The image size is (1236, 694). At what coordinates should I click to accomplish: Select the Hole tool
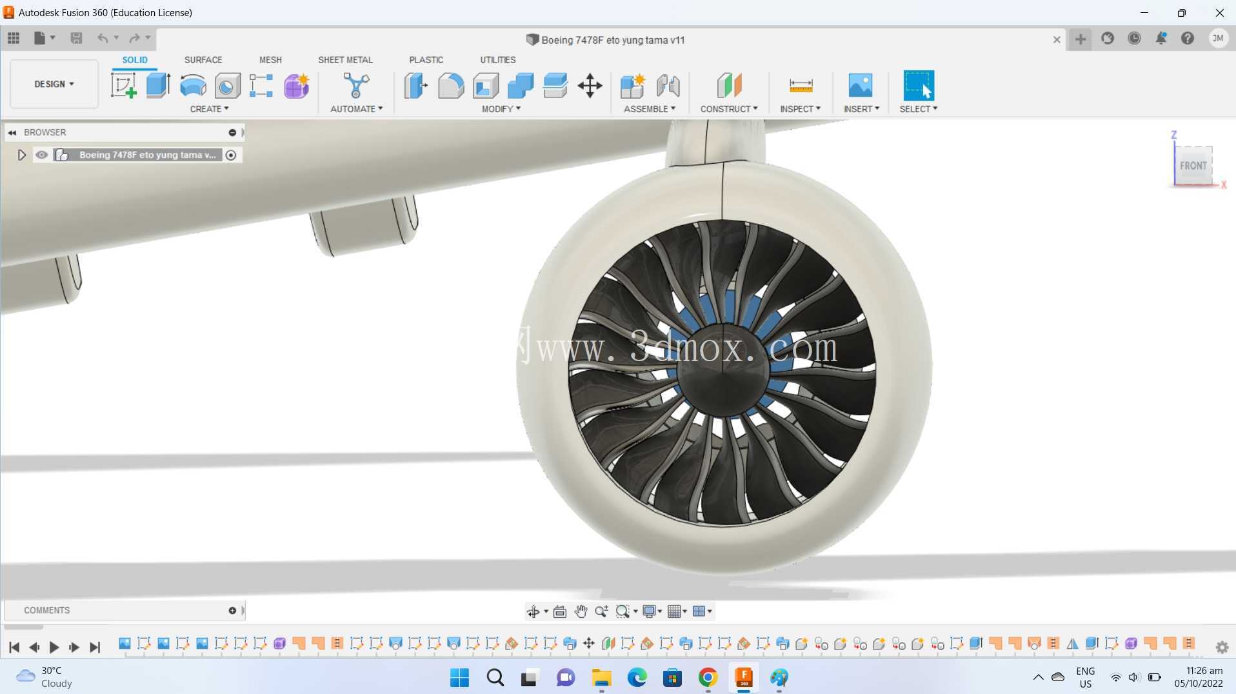[227, 85]
